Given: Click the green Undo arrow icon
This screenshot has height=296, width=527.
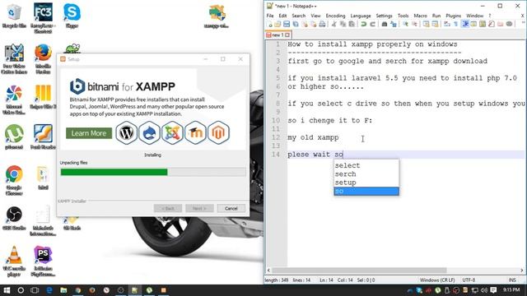Looking at the screenshot, I should [x=364, y=24].
